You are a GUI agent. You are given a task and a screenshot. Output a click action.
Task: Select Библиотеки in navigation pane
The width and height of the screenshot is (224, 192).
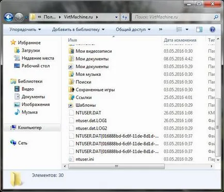coord(26,81)
